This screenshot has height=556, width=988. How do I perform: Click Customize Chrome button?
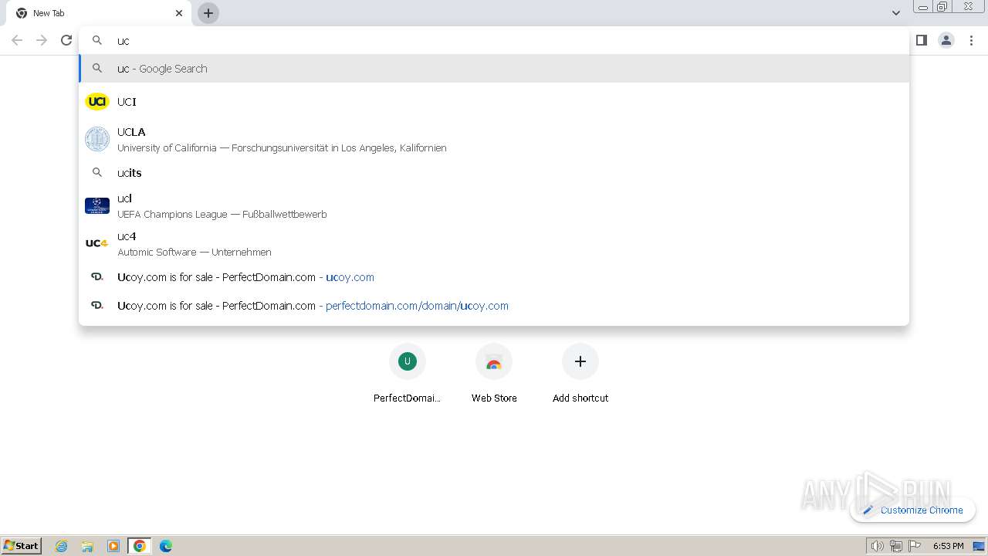[912, 510]
